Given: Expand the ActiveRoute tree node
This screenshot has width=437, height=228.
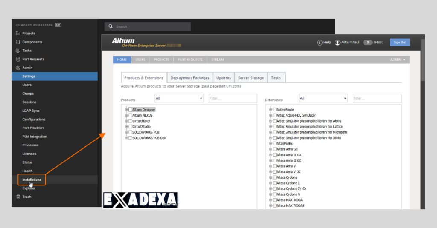Looking at the screenshot, I should 270,110.
